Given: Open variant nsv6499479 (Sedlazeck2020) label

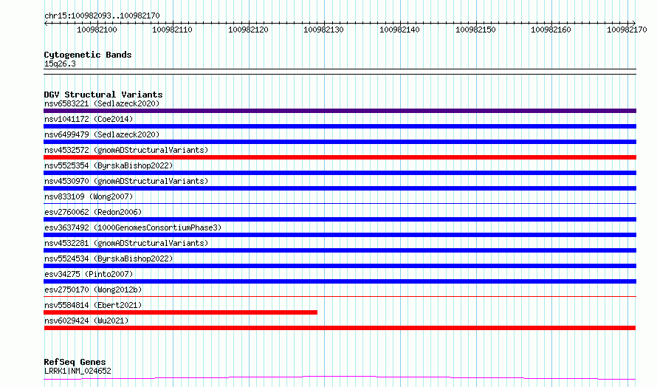Looking at the screenshot, I should tap(102, 134).
